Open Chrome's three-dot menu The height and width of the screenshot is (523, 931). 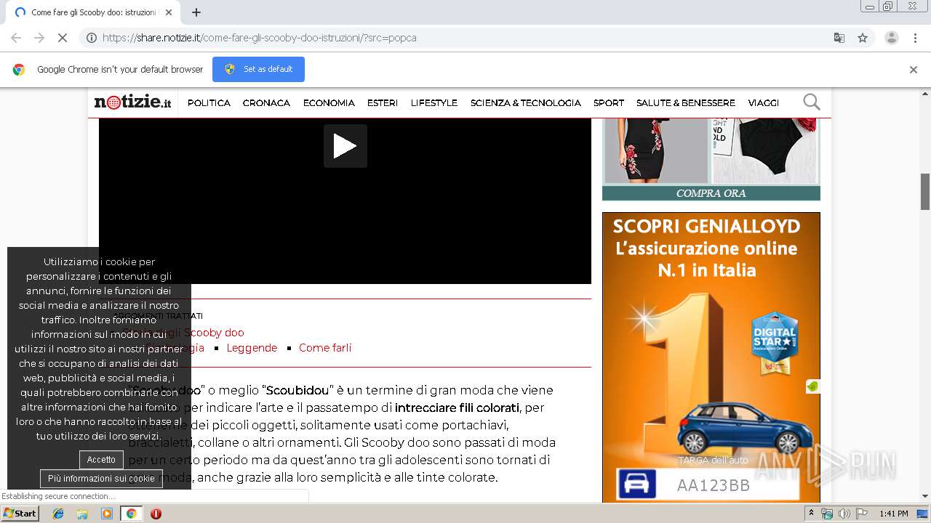[x=916, y=38]
